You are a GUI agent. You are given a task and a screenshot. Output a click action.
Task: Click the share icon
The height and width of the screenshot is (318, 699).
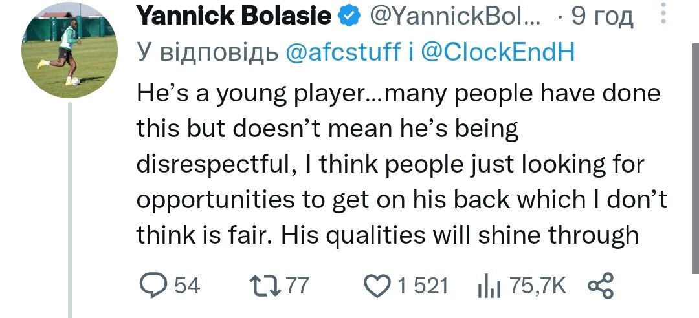(x=599, y=285)
